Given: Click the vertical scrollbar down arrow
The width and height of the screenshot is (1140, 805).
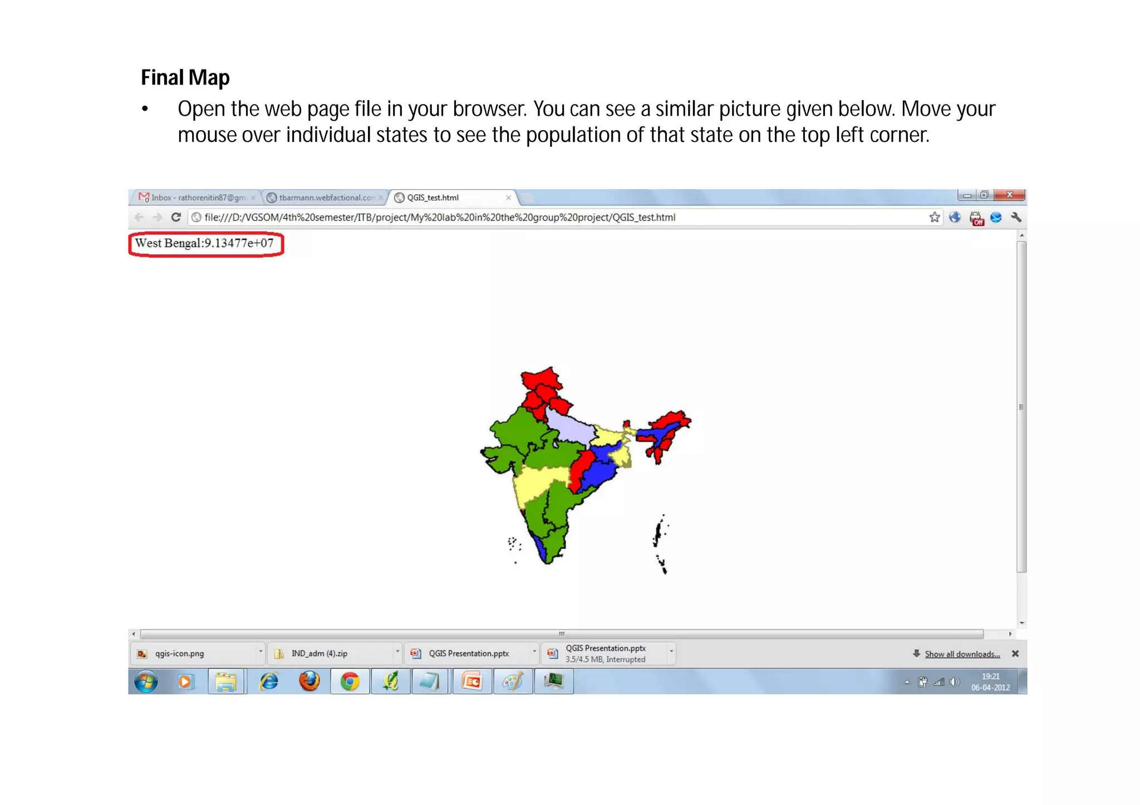Looking at the screenshot, I should 1022,623.
